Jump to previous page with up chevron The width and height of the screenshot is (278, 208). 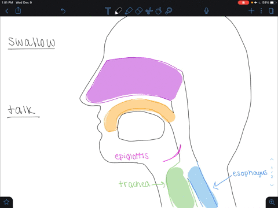(272, 159)
